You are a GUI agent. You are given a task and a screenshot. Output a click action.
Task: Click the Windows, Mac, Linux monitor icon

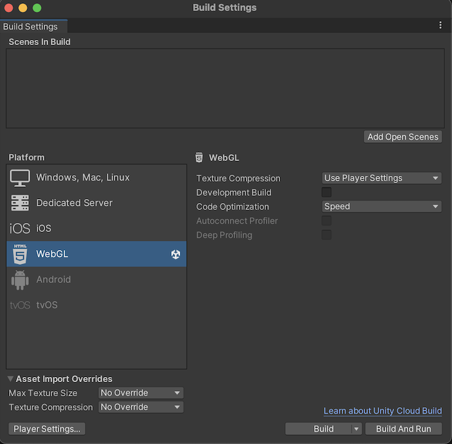(20, 178)
